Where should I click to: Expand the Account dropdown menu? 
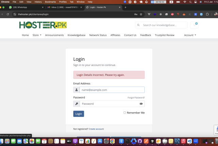pos(190,35)
